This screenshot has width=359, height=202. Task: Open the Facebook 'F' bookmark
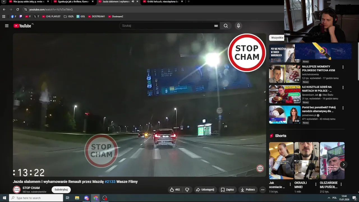click(x=13, y=17)
